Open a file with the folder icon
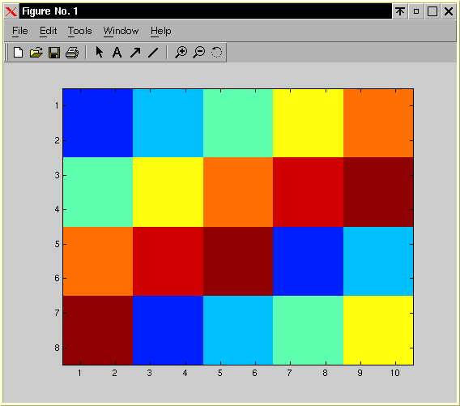460x406 pixels. (x=36, y=53)
